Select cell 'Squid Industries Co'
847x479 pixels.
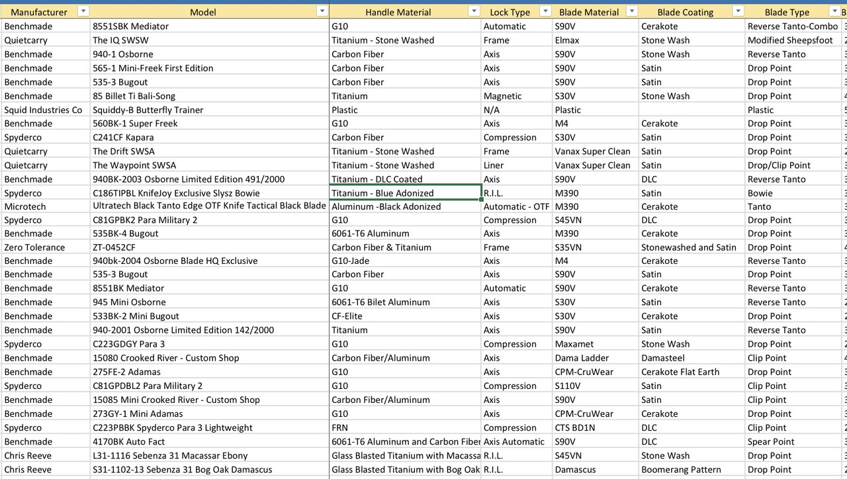[46, 110]
